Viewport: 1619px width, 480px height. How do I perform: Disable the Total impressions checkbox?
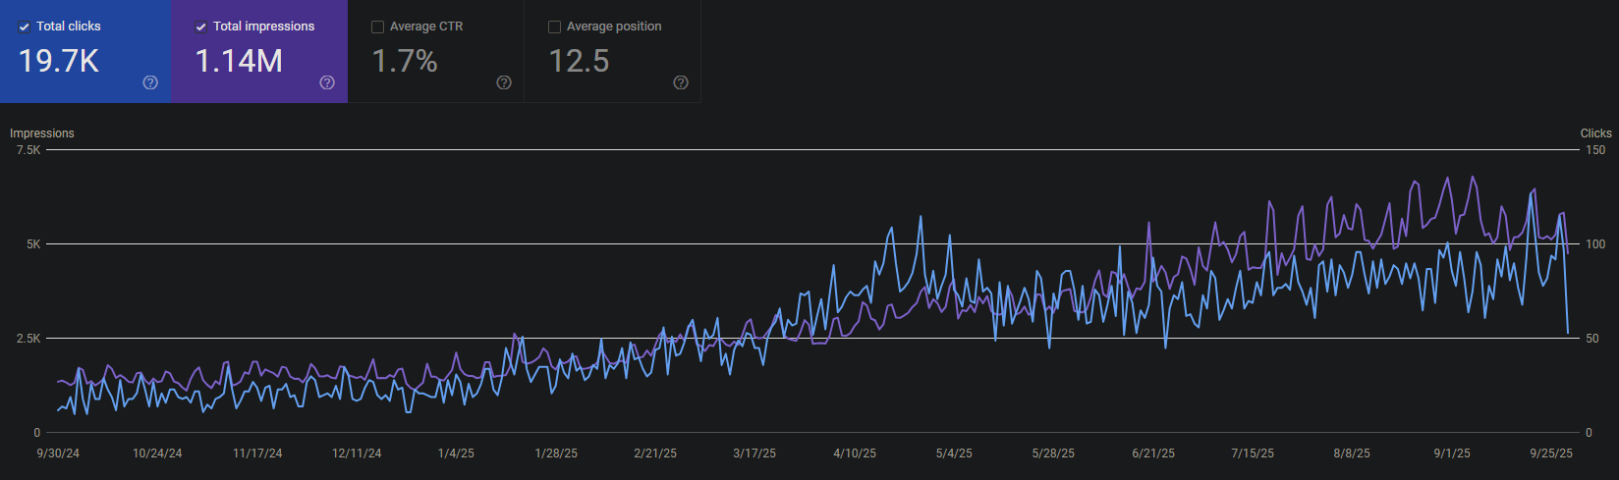tap(201, 27)
